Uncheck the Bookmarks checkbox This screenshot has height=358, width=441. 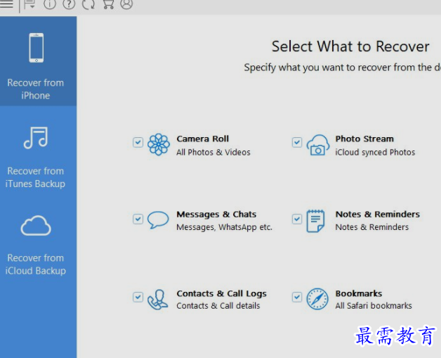click(297, 297)
